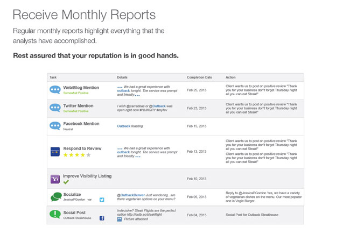Image resolution: width=350 pixels, height=234 pixels.
Task: Click the Facebook icon in Social Post row
Action: click(102, 218)
